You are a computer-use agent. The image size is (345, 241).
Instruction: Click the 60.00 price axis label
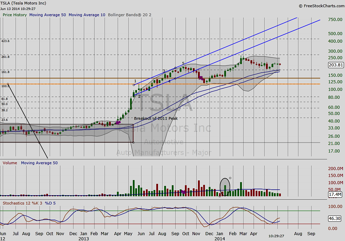pos(334,107)
